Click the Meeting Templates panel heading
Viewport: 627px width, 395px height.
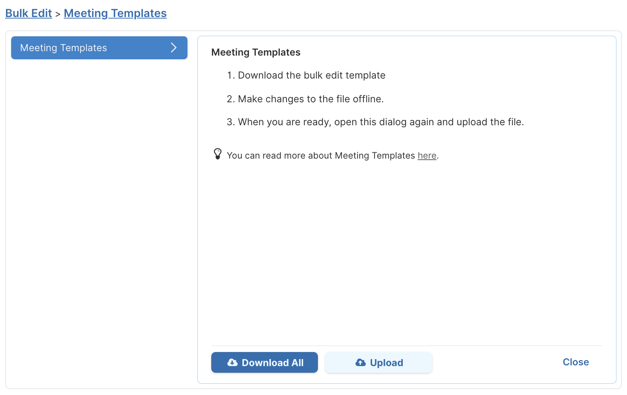256,52
